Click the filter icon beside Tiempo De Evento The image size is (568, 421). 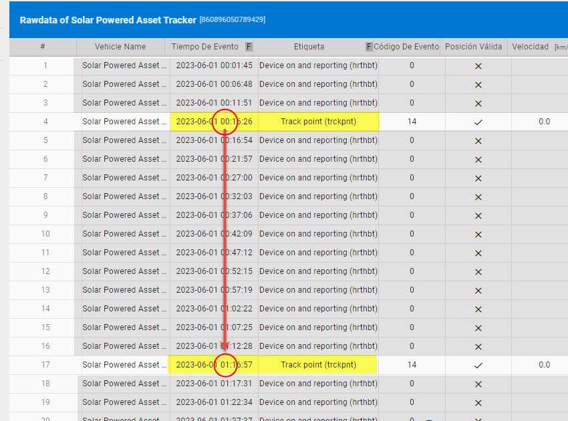[x=249, y=47]
